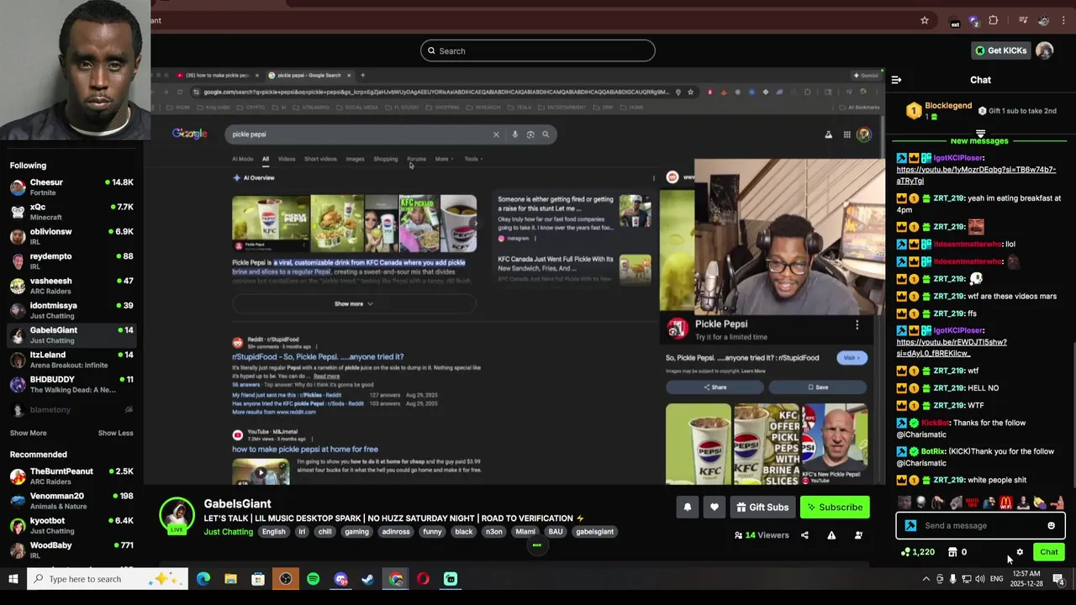Viewport: 1076px width, 605px height.
Task: Click the taskbar volume speaker icon
Action: point(980,579)
